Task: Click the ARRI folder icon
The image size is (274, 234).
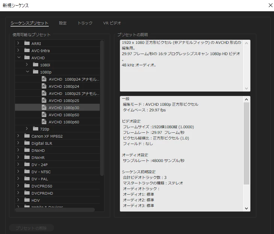Action: click(x=27, y=43)
